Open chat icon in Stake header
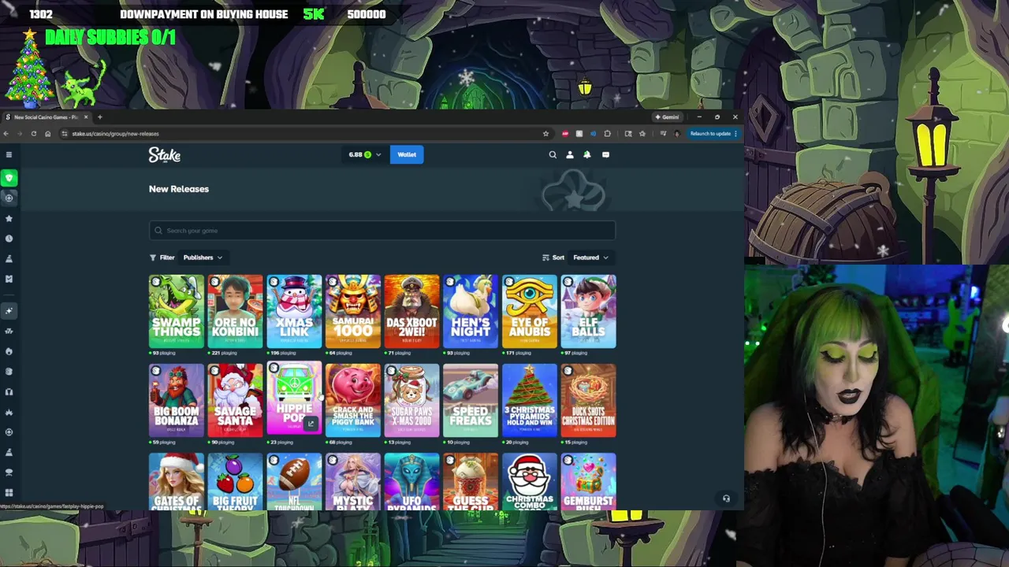 click(605, 155)
